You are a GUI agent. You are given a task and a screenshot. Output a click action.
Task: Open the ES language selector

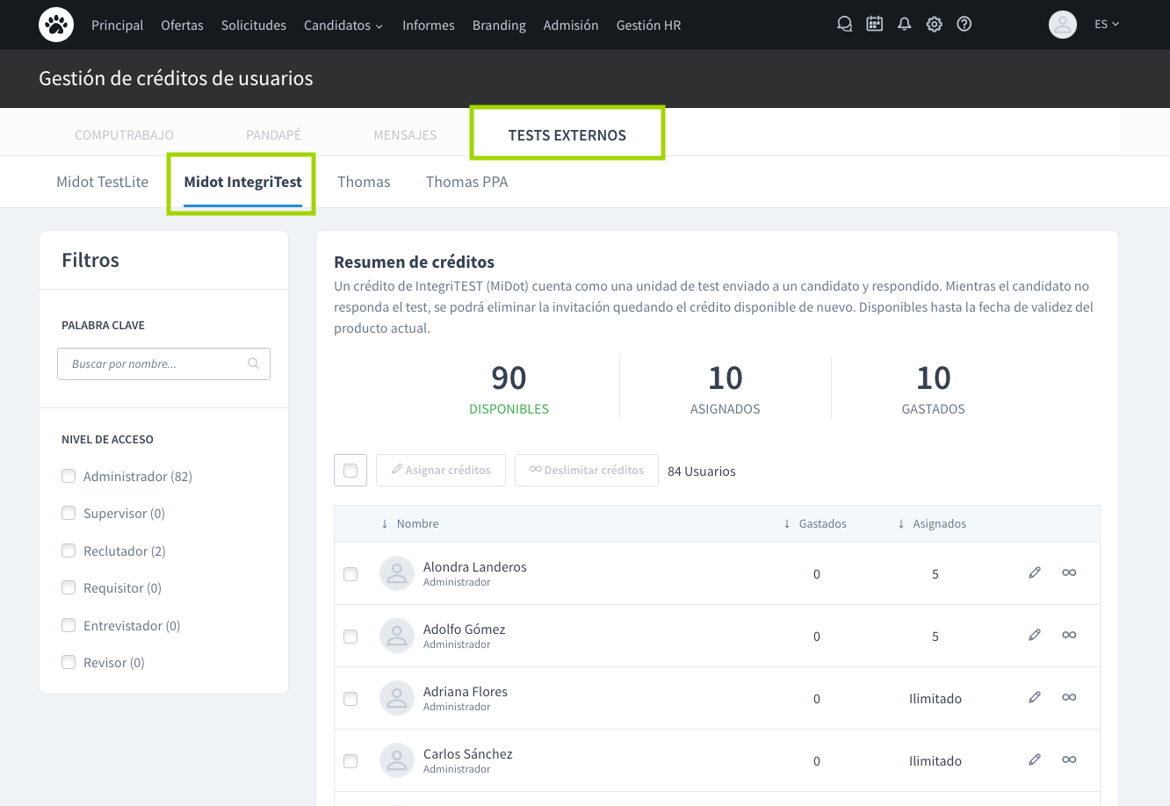[1106, 25]
